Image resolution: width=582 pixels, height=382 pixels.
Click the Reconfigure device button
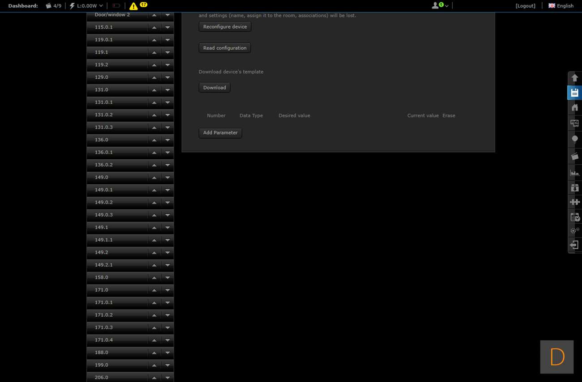(225, 27)
